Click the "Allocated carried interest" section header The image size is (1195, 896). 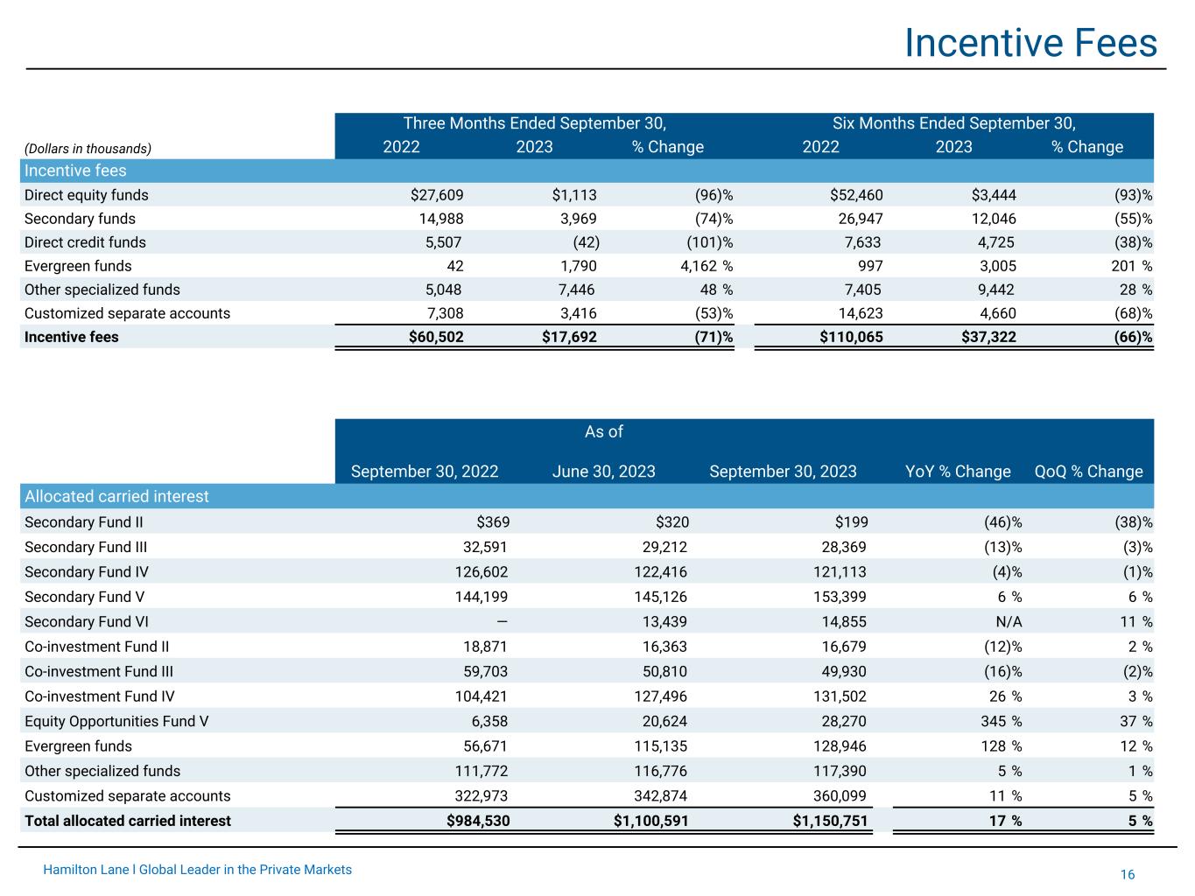pos(116,496)
